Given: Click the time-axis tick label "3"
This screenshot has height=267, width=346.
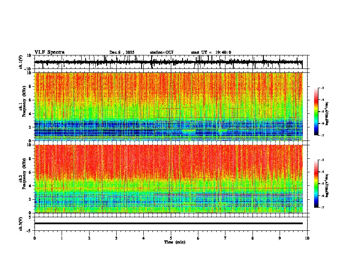Looking at the screenshot, I should (116, 238).
